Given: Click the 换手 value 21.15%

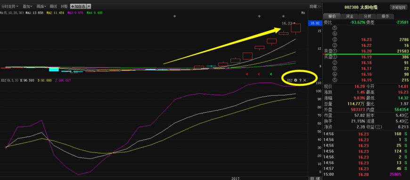Looking at the screenshot, I should 359,121.
